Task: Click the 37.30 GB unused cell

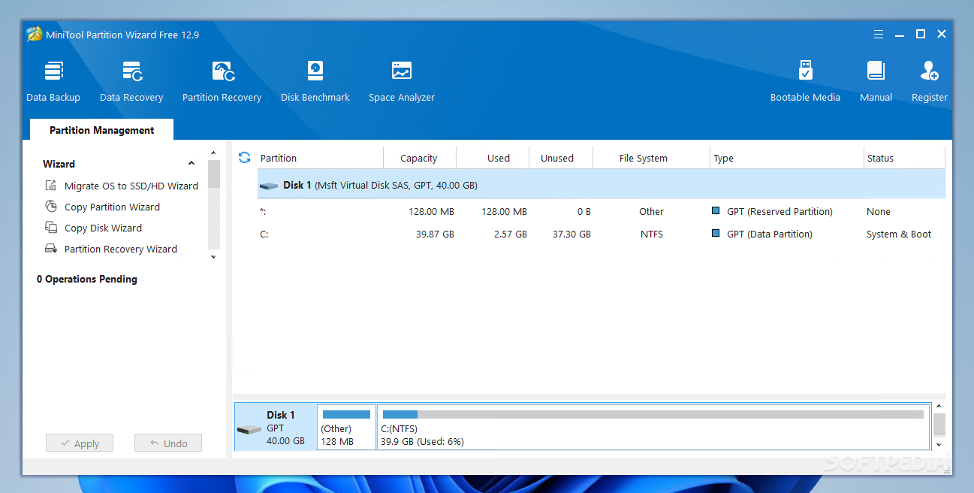Action: 571,234
